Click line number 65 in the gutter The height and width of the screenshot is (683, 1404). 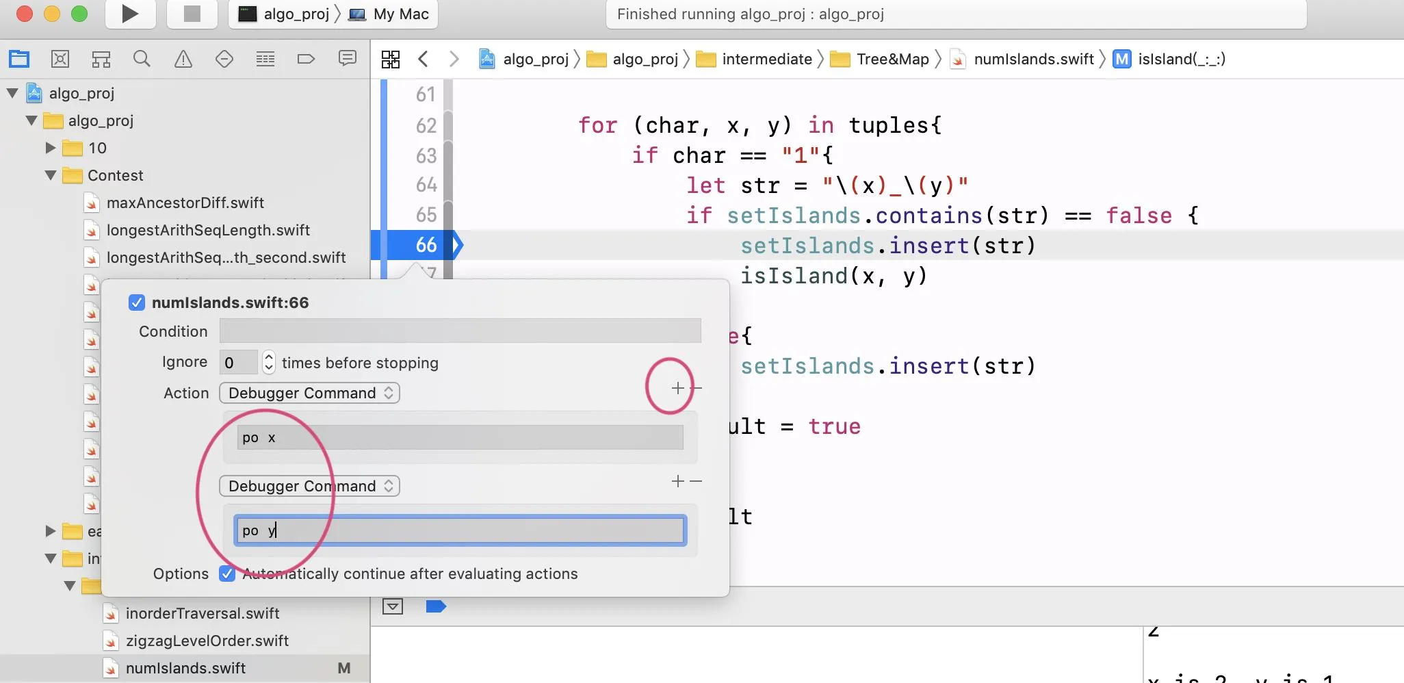pos(426,215)
